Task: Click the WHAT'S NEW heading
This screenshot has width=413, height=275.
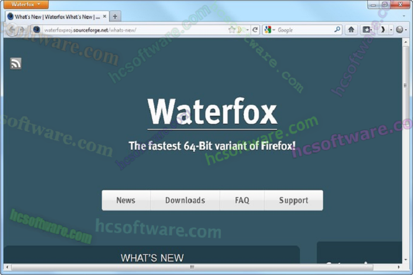Action: (x=152, y=258)
